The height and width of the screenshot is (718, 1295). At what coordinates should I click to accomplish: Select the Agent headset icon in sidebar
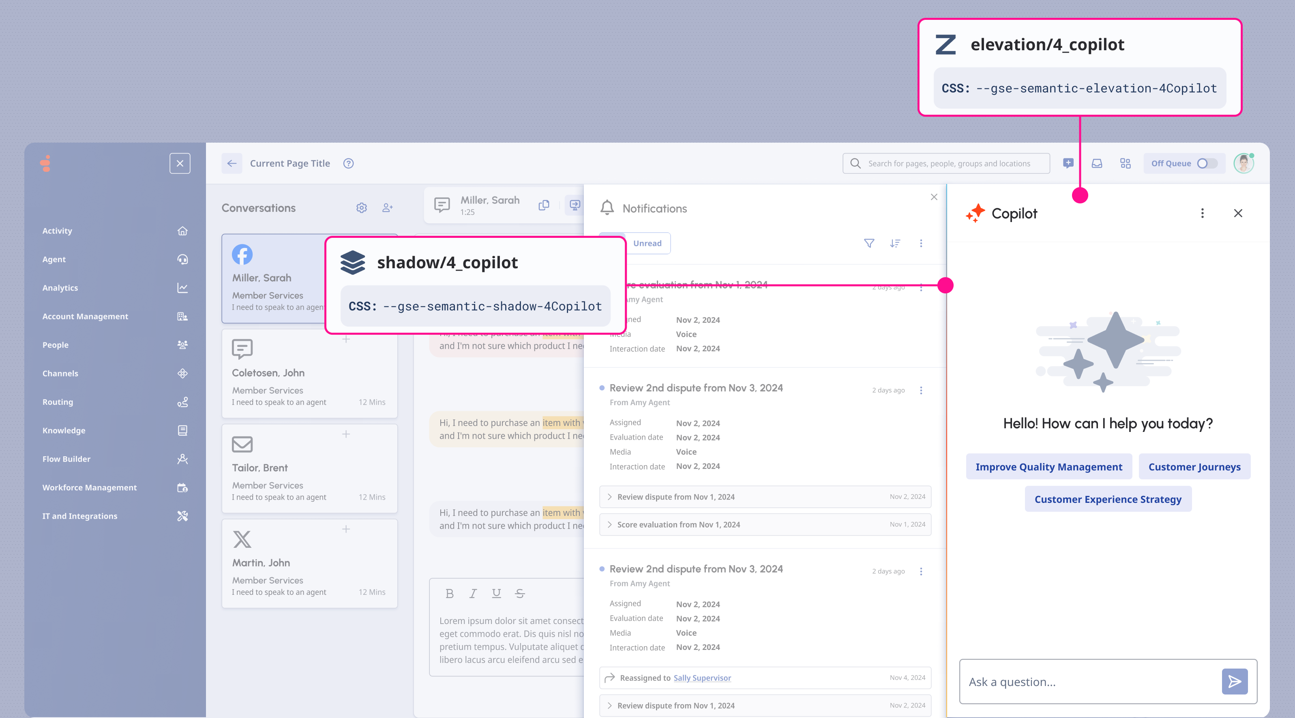click(183, 259)
